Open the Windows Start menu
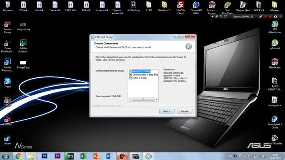The image size is (285, 160). point(5,156)
